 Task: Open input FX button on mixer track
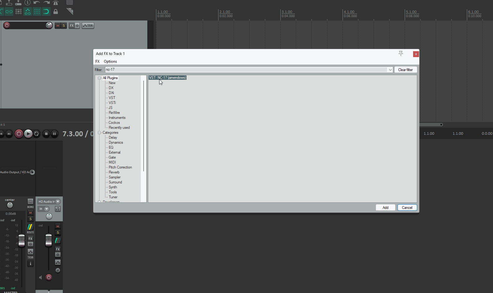click(58, 209)
